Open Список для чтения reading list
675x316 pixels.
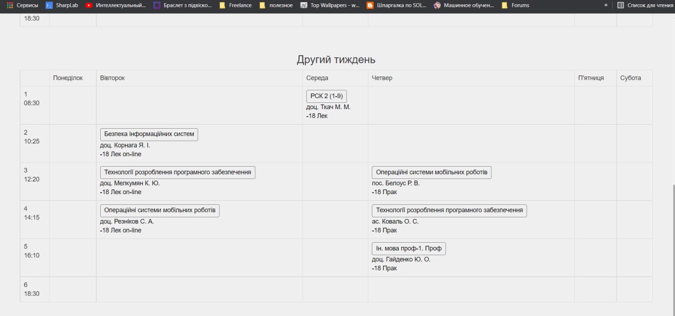tap(645, 5)
